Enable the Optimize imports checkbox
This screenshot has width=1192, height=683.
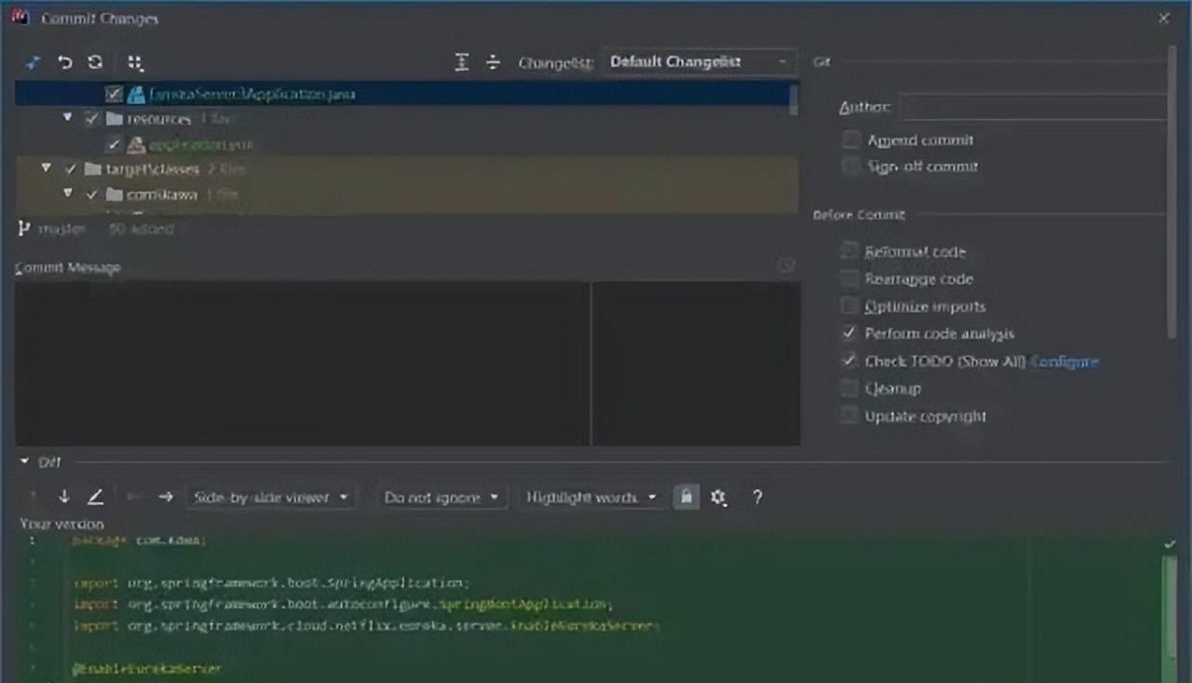[849, 306]
